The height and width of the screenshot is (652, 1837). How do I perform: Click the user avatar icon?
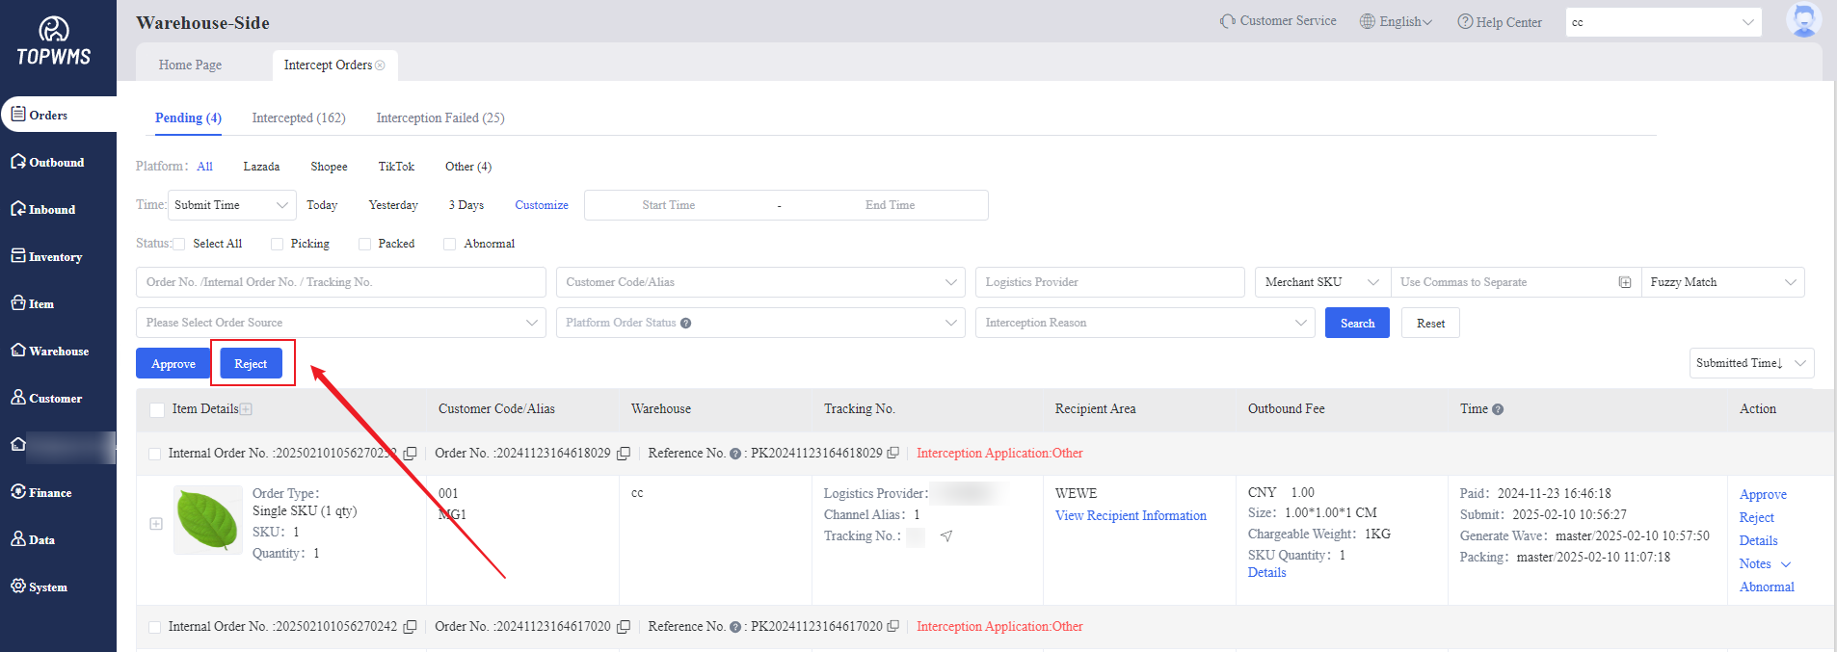point(1802,20)
